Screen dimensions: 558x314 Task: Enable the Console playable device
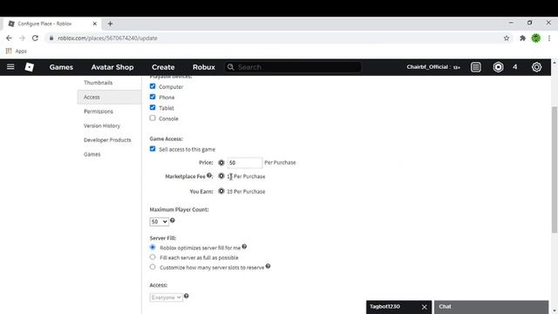(153, 119)
